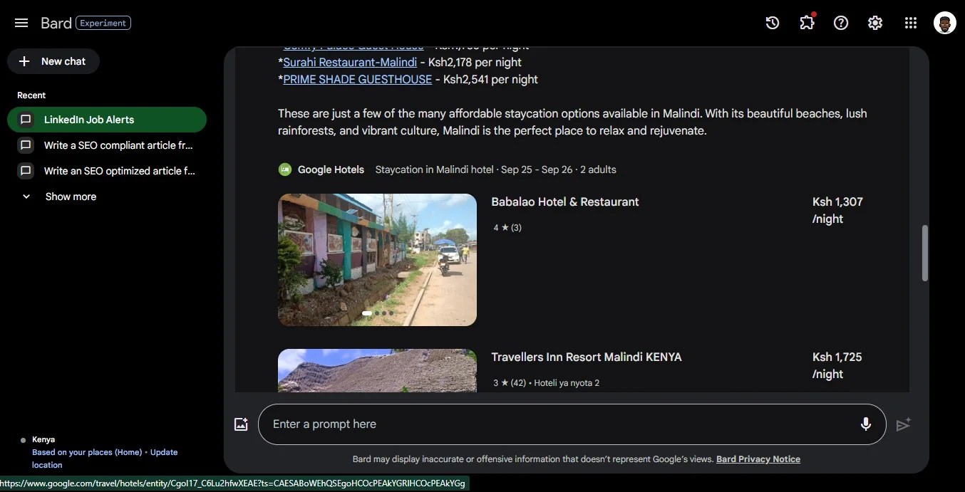The image size is (965, 492).
Task: Click the upload image icon
Action: (x=241, y=424)
